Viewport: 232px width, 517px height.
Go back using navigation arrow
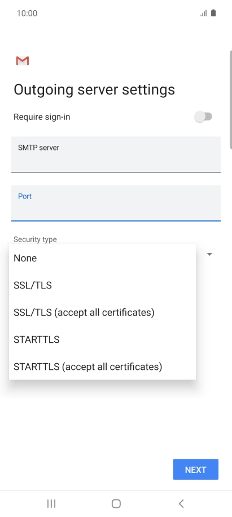pyautogui.click(x=181, y=503)
